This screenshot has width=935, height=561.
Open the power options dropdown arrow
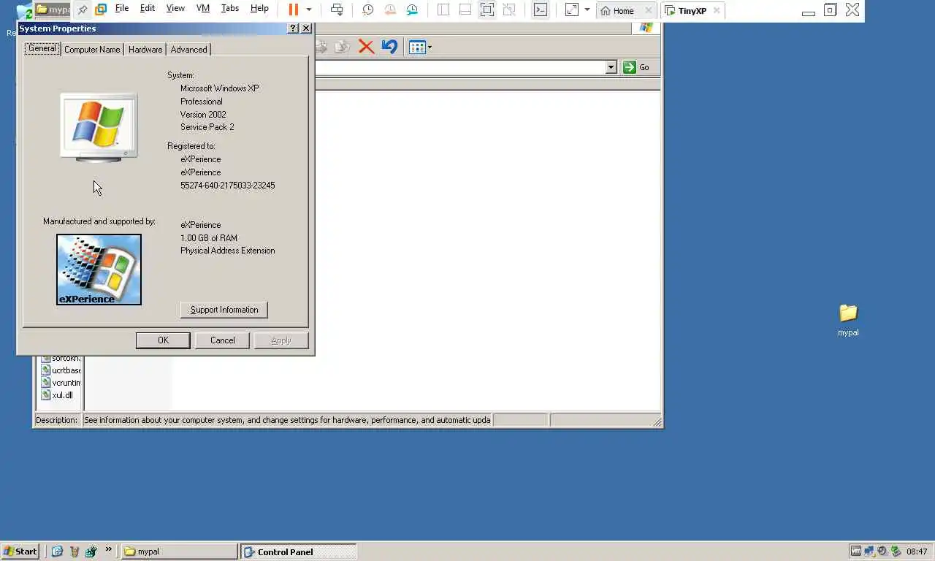click(x=309, y=9)
